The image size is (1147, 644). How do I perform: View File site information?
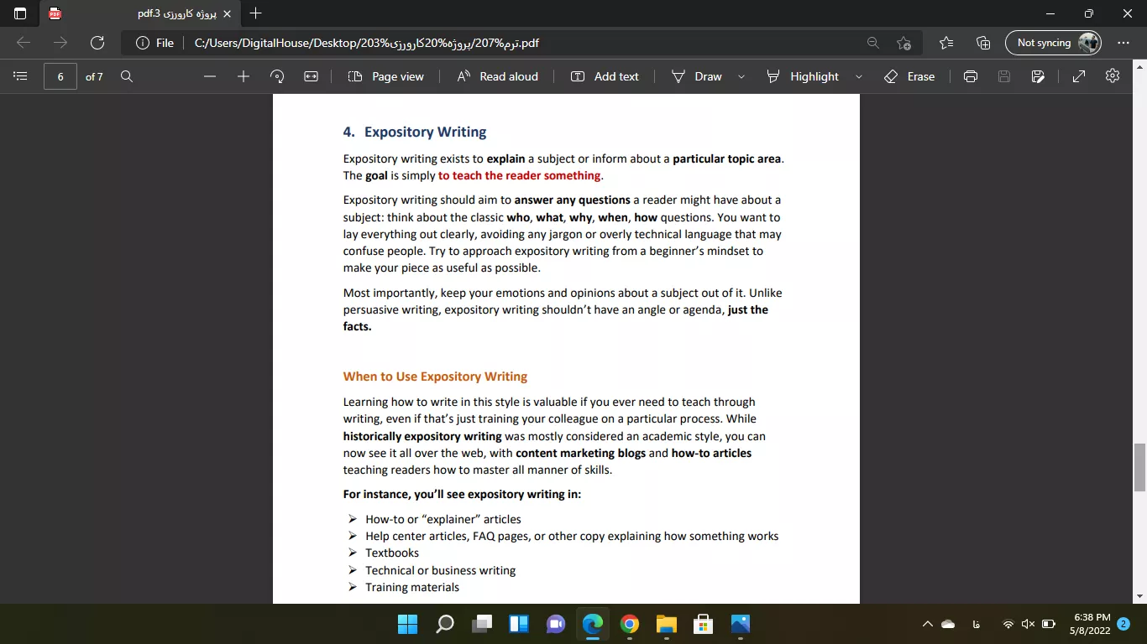[155, 43]
